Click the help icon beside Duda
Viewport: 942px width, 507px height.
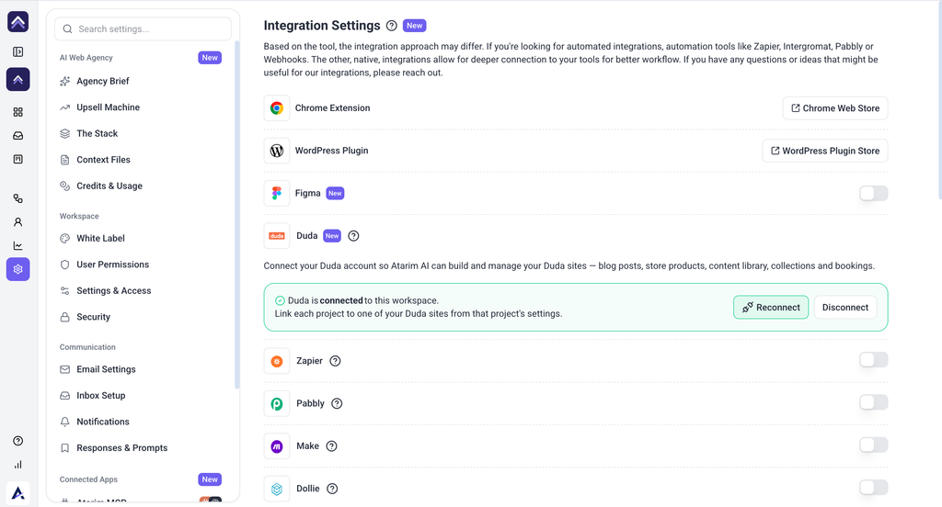tap(354, 236)
